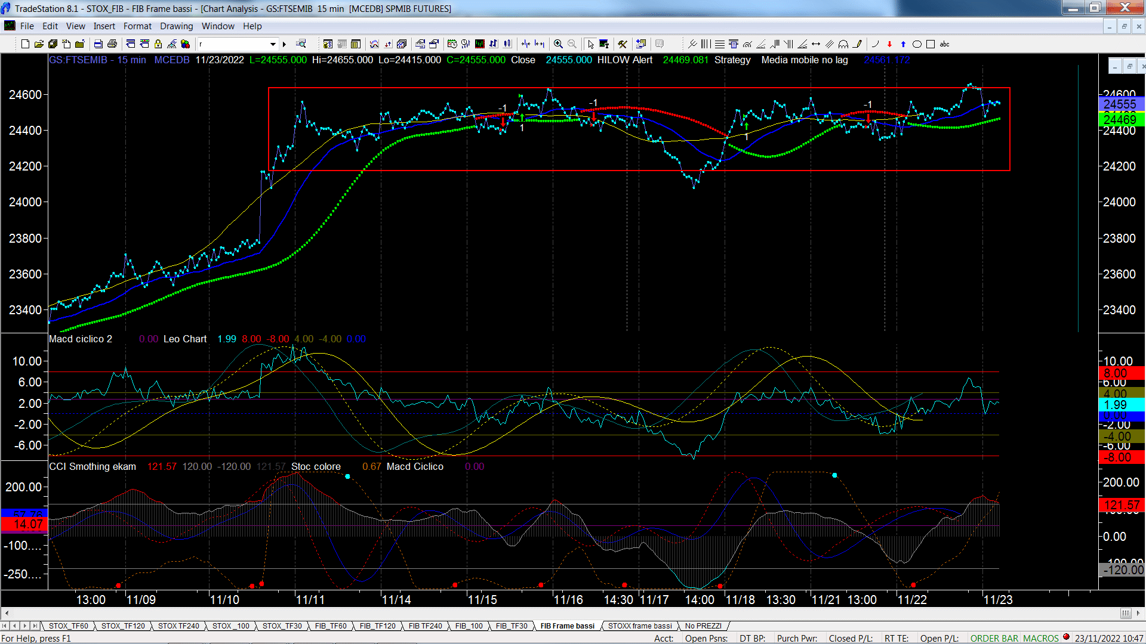Click the horizontal scrollbar thumb
The width and height of the screenshot is (1146, 644).
(x=1126, y=613)
